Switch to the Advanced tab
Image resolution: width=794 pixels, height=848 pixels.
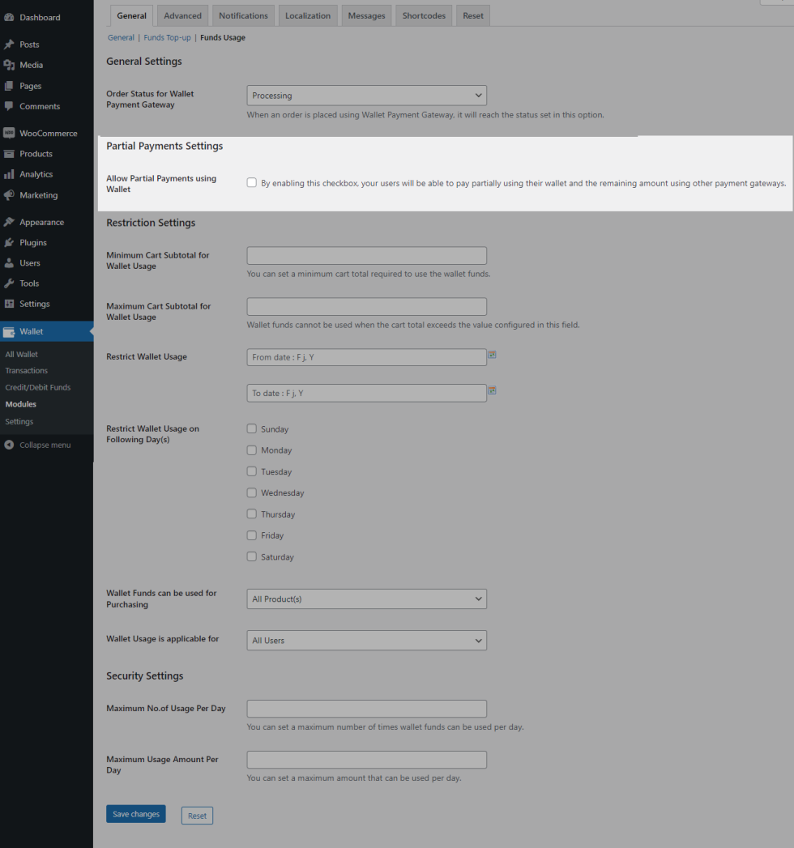pyautogui.click(x=183, y=15)
